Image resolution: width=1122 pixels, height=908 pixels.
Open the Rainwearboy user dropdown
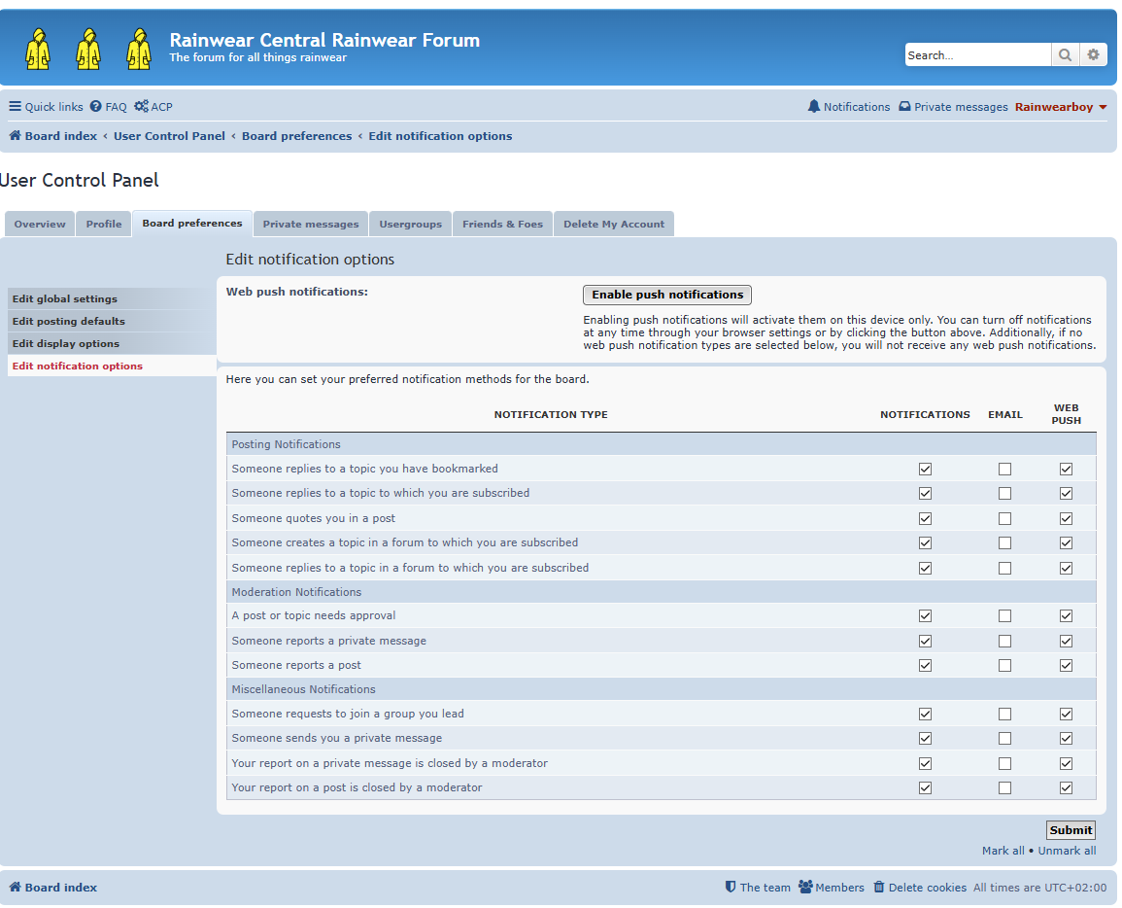point(1061,107)
